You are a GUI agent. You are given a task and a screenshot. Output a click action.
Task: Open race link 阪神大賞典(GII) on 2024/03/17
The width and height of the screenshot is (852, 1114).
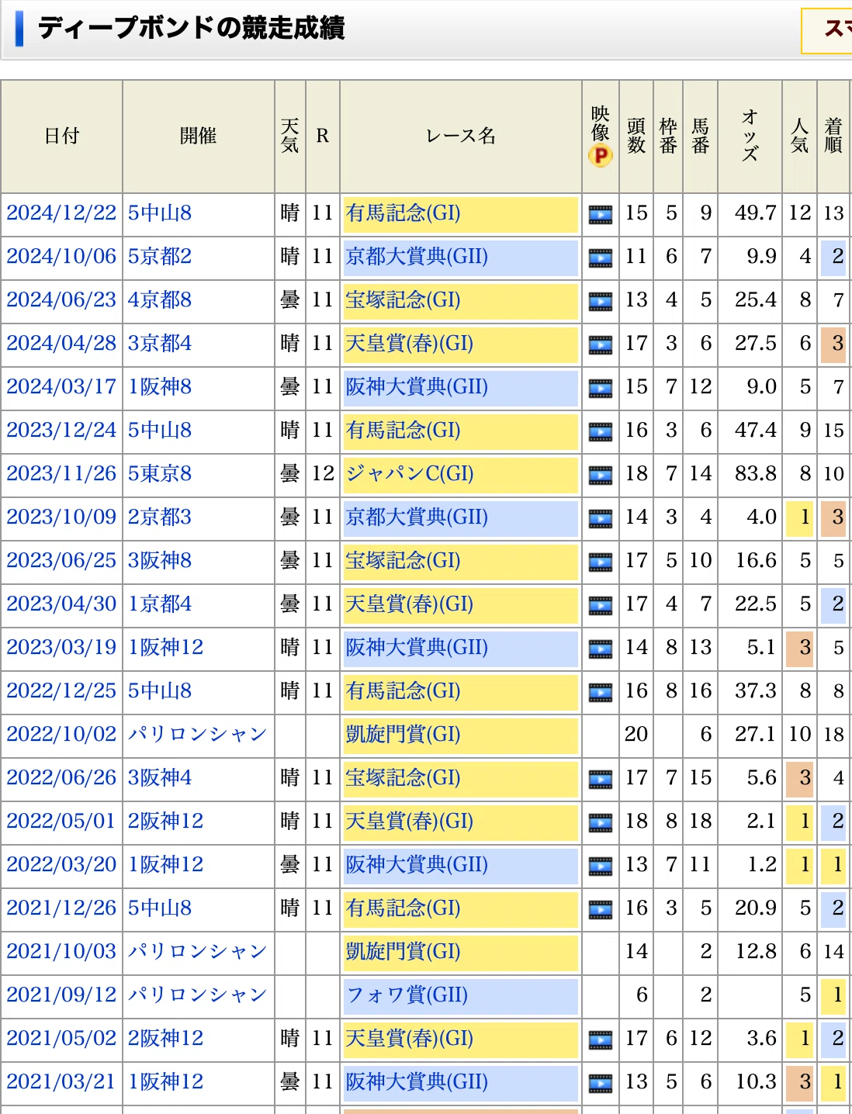(417, 387)
